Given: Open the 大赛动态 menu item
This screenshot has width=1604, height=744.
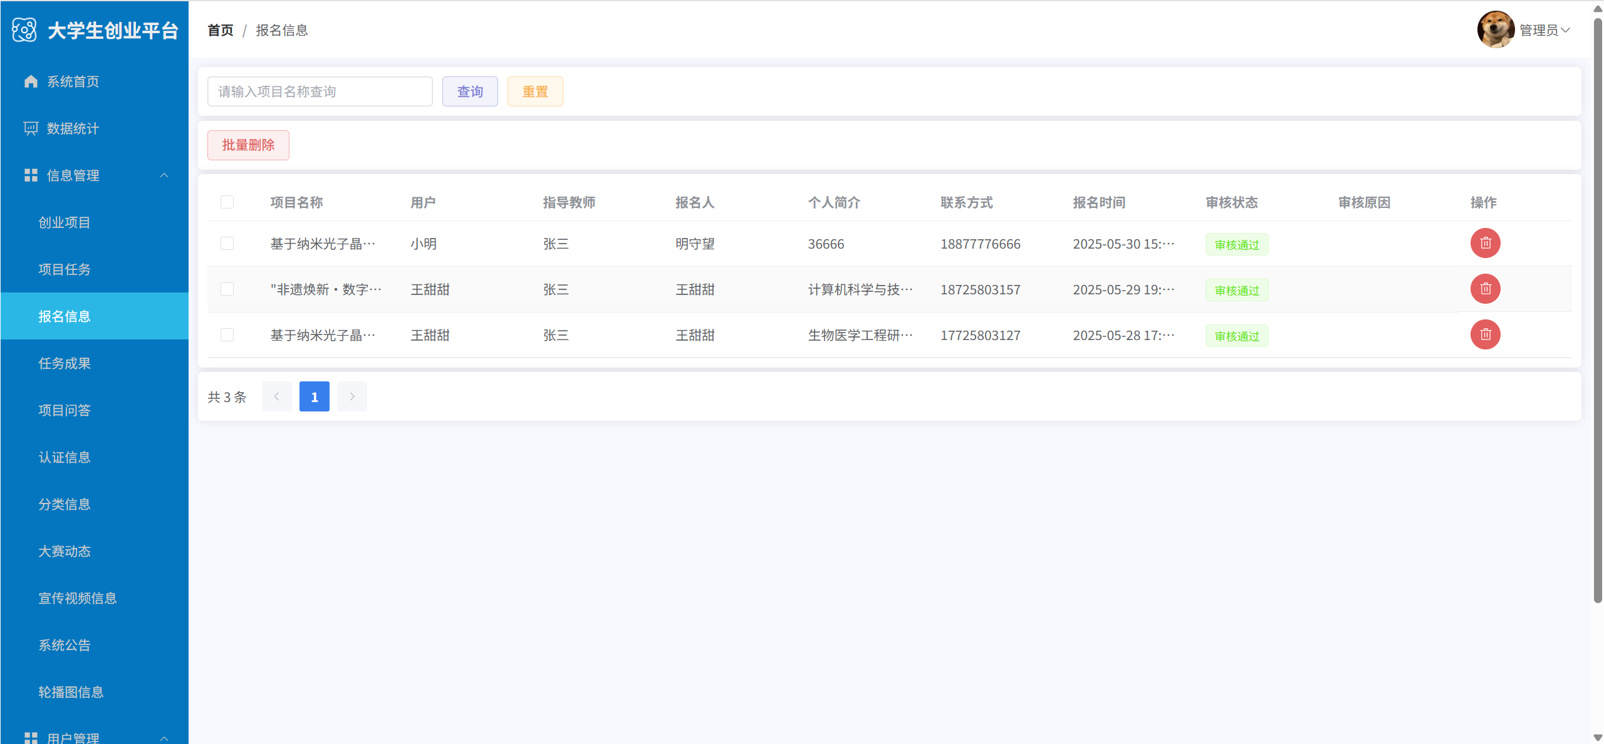Looking at the screenshot, I should (x=65, y=551).
